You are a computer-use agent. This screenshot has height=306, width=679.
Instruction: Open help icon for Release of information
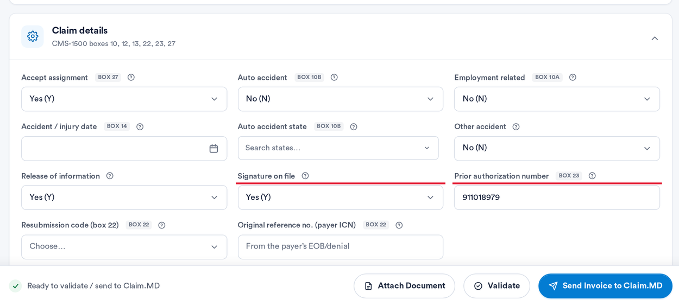pos(110,176)
